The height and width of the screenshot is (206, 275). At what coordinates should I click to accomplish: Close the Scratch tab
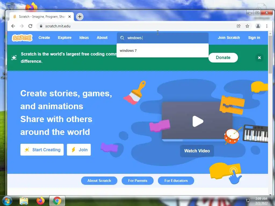click(x=70, y=17)
